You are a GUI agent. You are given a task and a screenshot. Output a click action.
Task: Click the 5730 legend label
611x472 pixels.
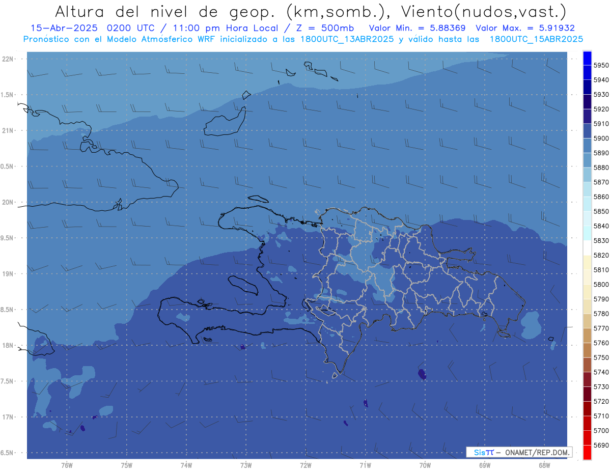601,386
